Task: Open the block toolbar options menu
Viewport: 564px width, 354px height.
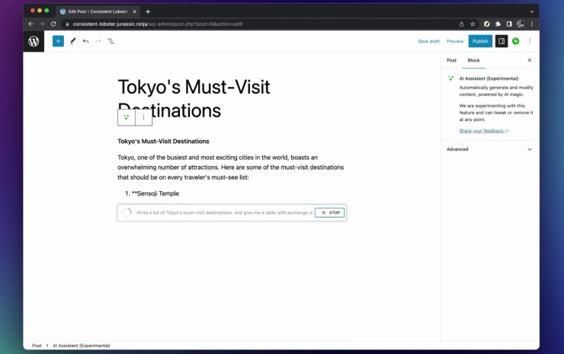Action: click(143, 117)
